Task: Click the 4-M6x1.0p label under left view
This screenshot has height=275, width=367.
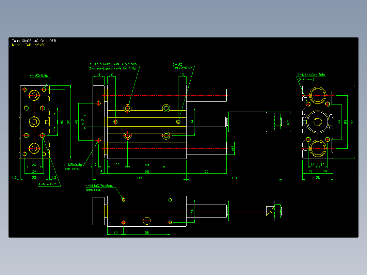Action: click(47, 184)
